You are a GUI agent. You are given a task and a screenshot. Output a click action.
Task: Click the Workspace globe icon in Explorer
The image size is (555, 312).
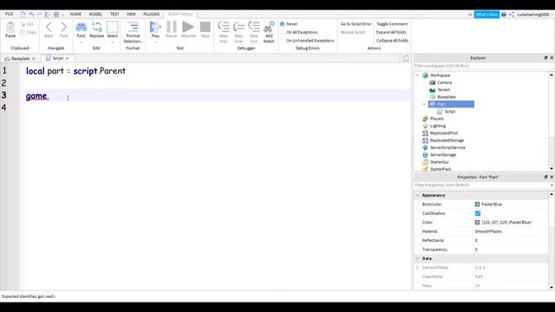click(426, 75)
